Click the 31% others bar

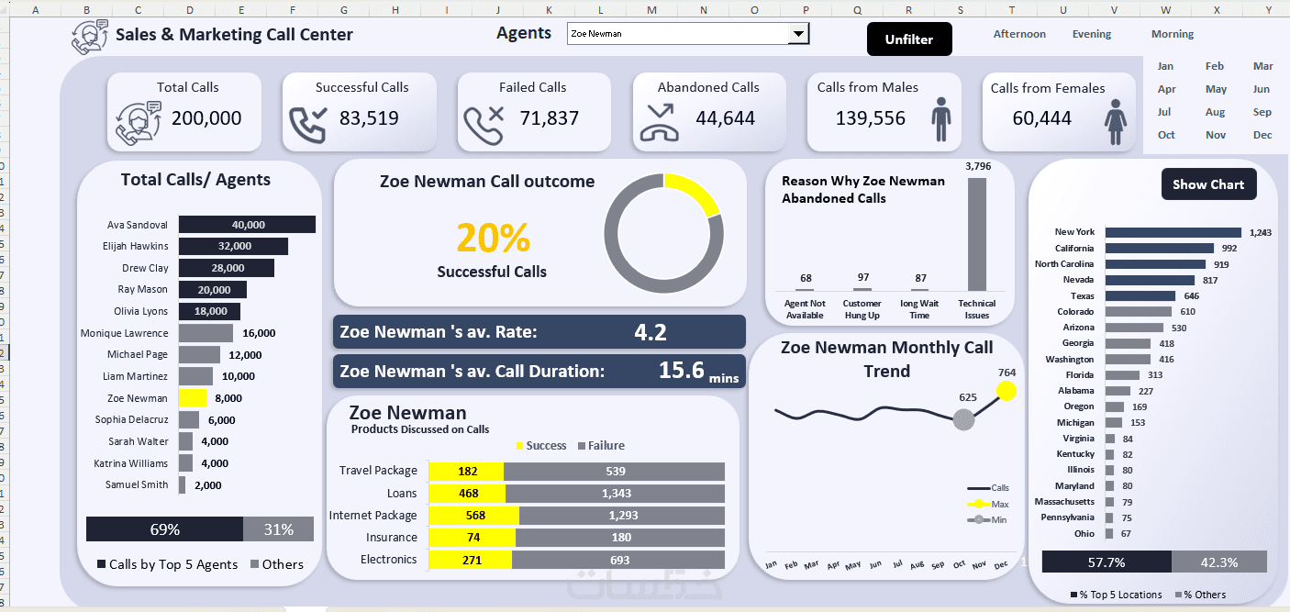coord(278,529)
